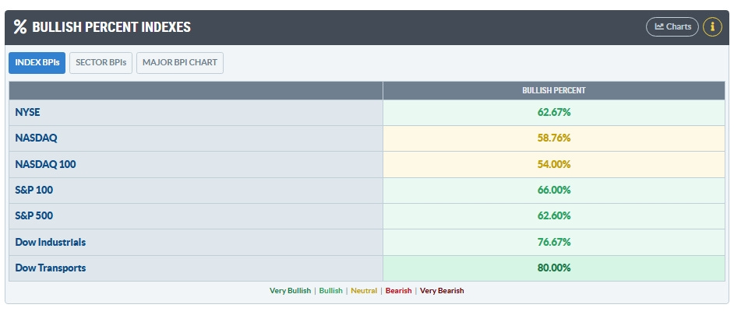The width and height of the screenshot is (734, 315).
Task: Open the Dow Industrials link
Action: pos(51,242)
